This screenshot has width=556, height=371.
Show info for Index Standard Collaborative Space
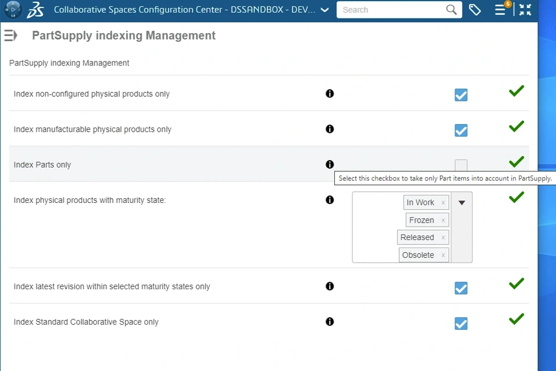click(330, 322)
